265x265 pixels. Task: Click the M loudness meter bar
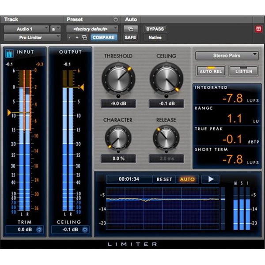coord(235,208)
